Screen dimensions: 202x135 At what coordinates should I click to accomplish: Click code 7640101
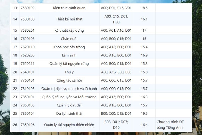pos(28,72)
